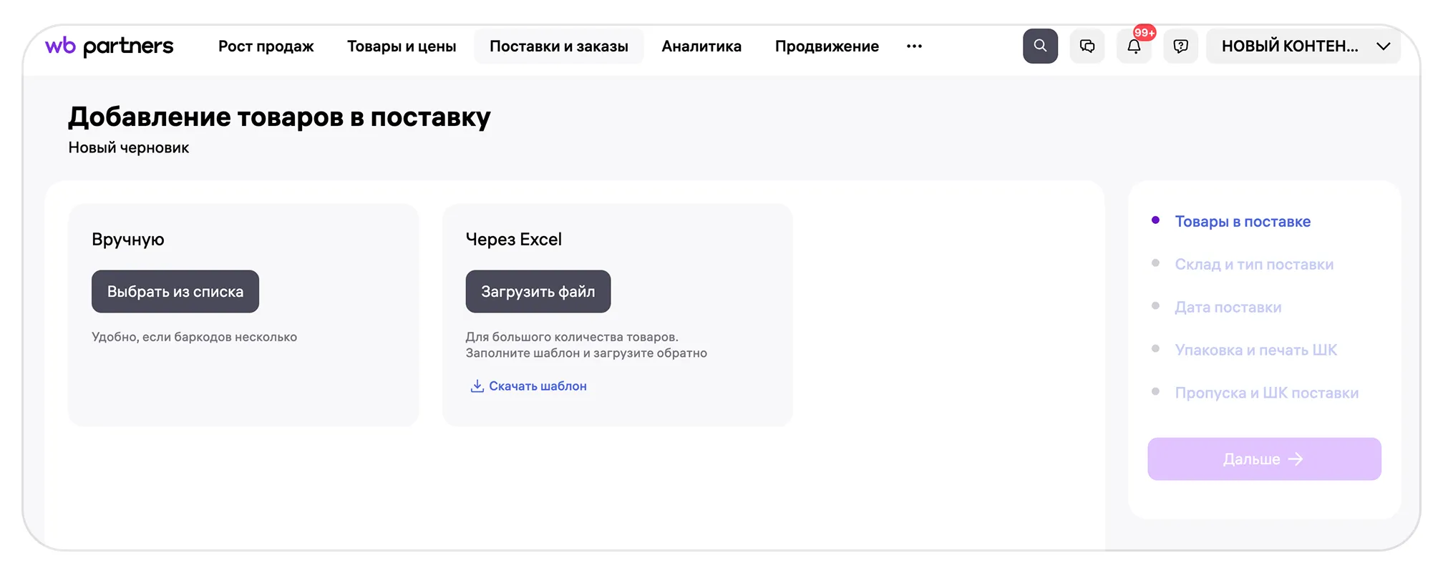Go to Склад и тип поставки step
The image size is (1443, 573).
[1254, 265]
